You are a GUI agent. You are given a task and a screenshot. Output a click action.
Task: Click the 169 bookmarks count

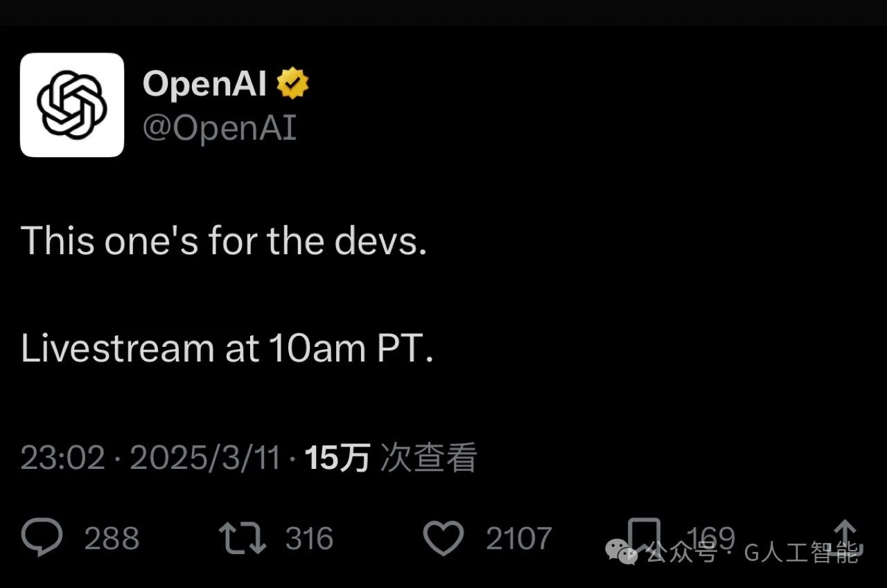tap(710, 537)
